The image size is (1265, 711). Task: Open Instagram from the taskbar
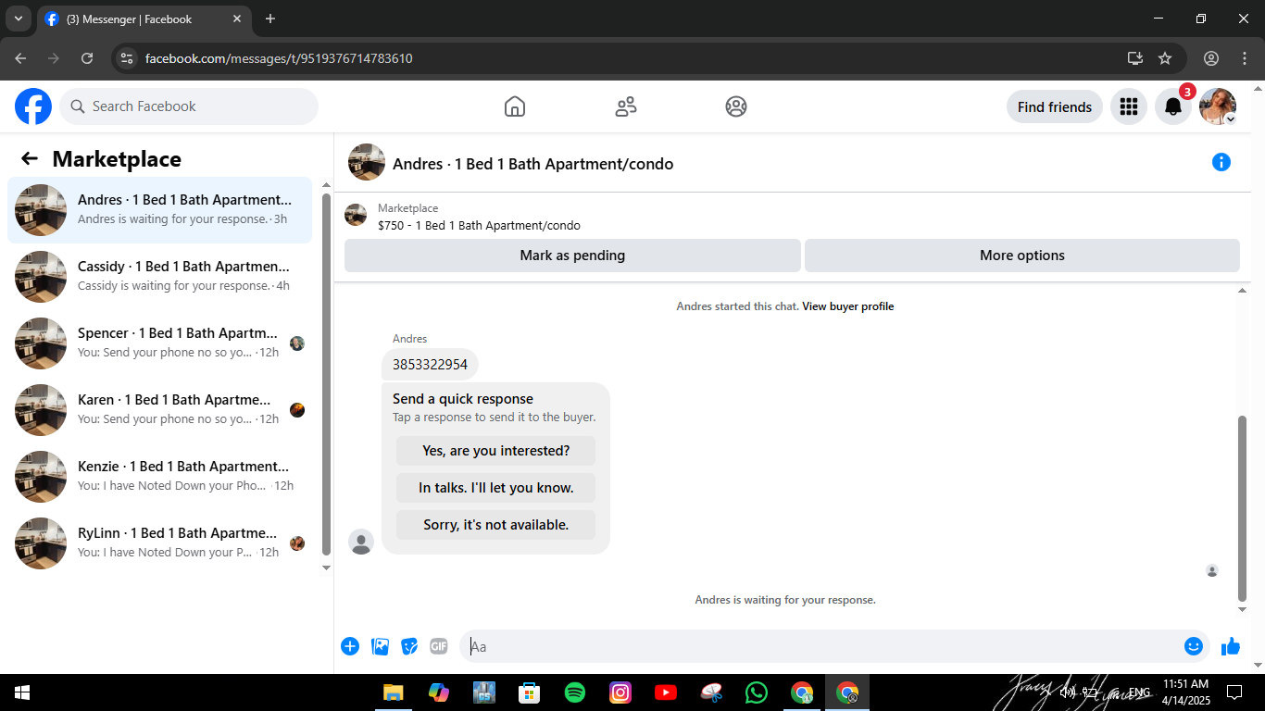pyautogui.click(x=620, y=692)
